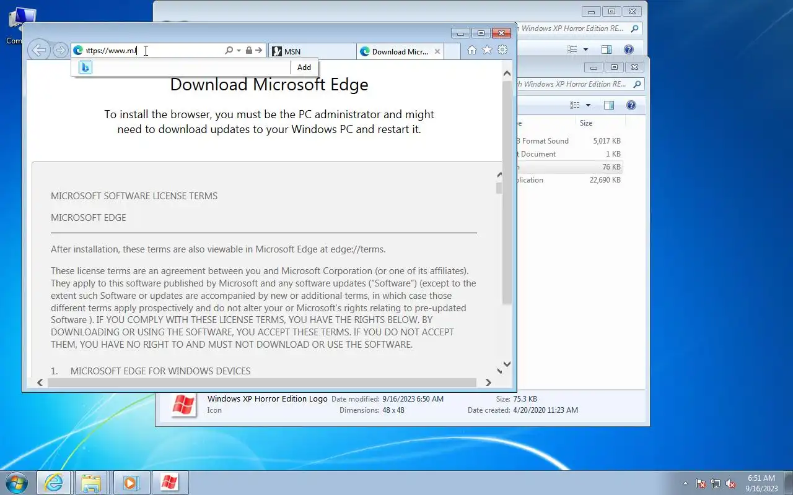
Task: Click the Windows XP Horror Edition Logo thumbnail
Action: tap(184, 405)
